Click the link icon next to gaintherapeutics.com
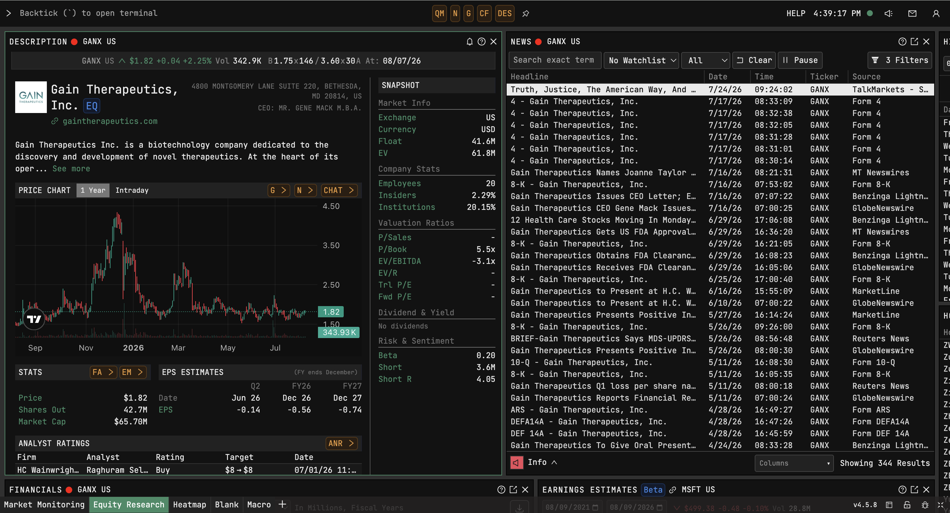 [x=54, y=121]
